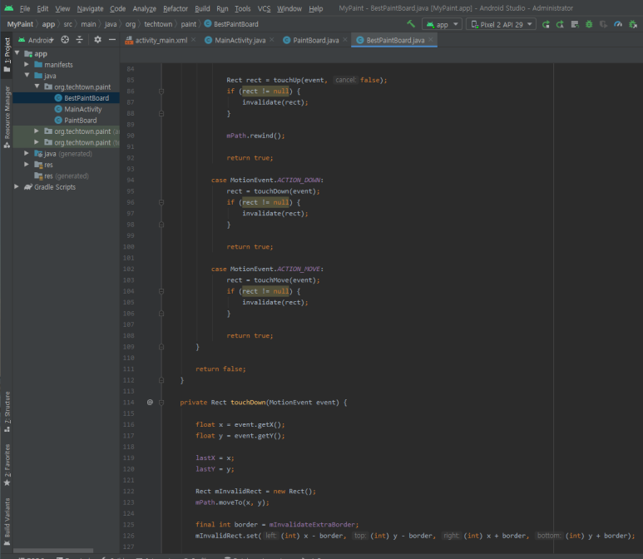Image resolution: width=643 pixels, height=559 pixels.
Task: Click the techtown breadcrumb in navigation bar
Action: pyautogui.click(x=158, y=24)
